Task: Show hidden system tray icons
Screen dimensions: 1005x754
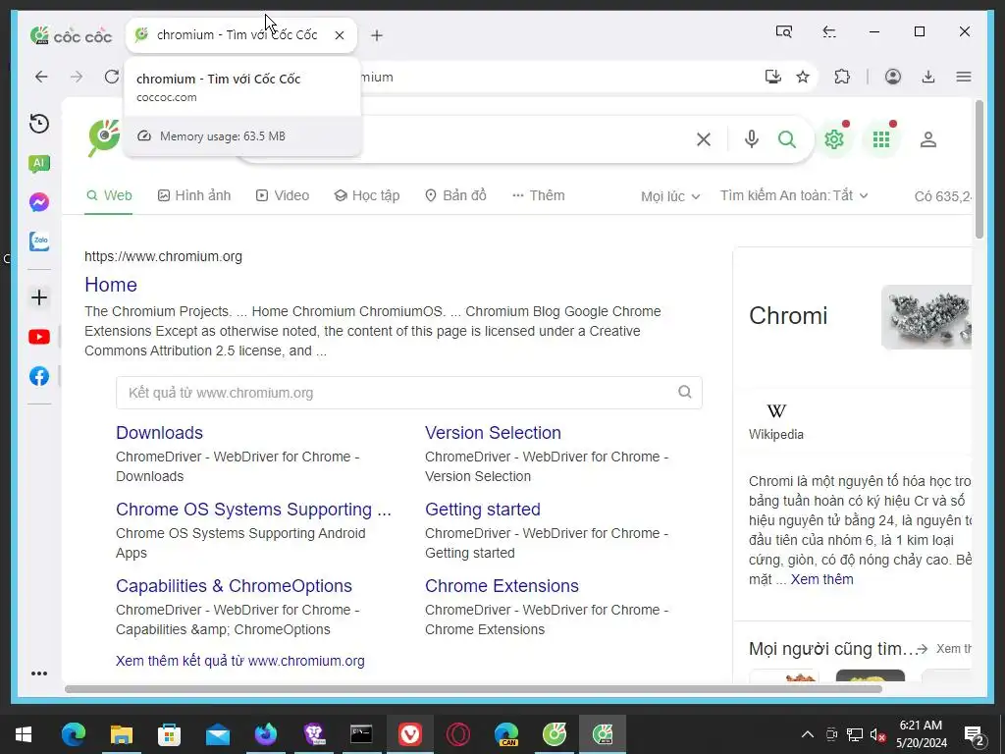Action: pyautogui.click(x=808, y=734)
